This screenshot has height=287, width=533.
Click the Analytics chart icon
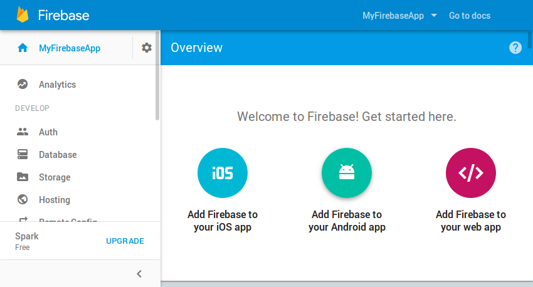(x=23, y=84)
